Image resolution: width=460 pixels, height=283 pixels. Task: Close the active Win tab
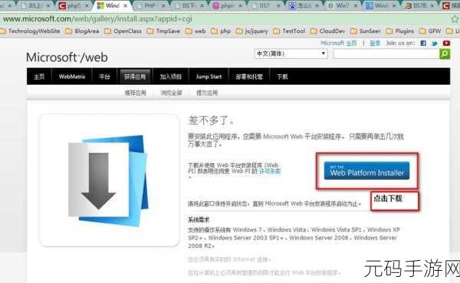(x=126, y=5)
